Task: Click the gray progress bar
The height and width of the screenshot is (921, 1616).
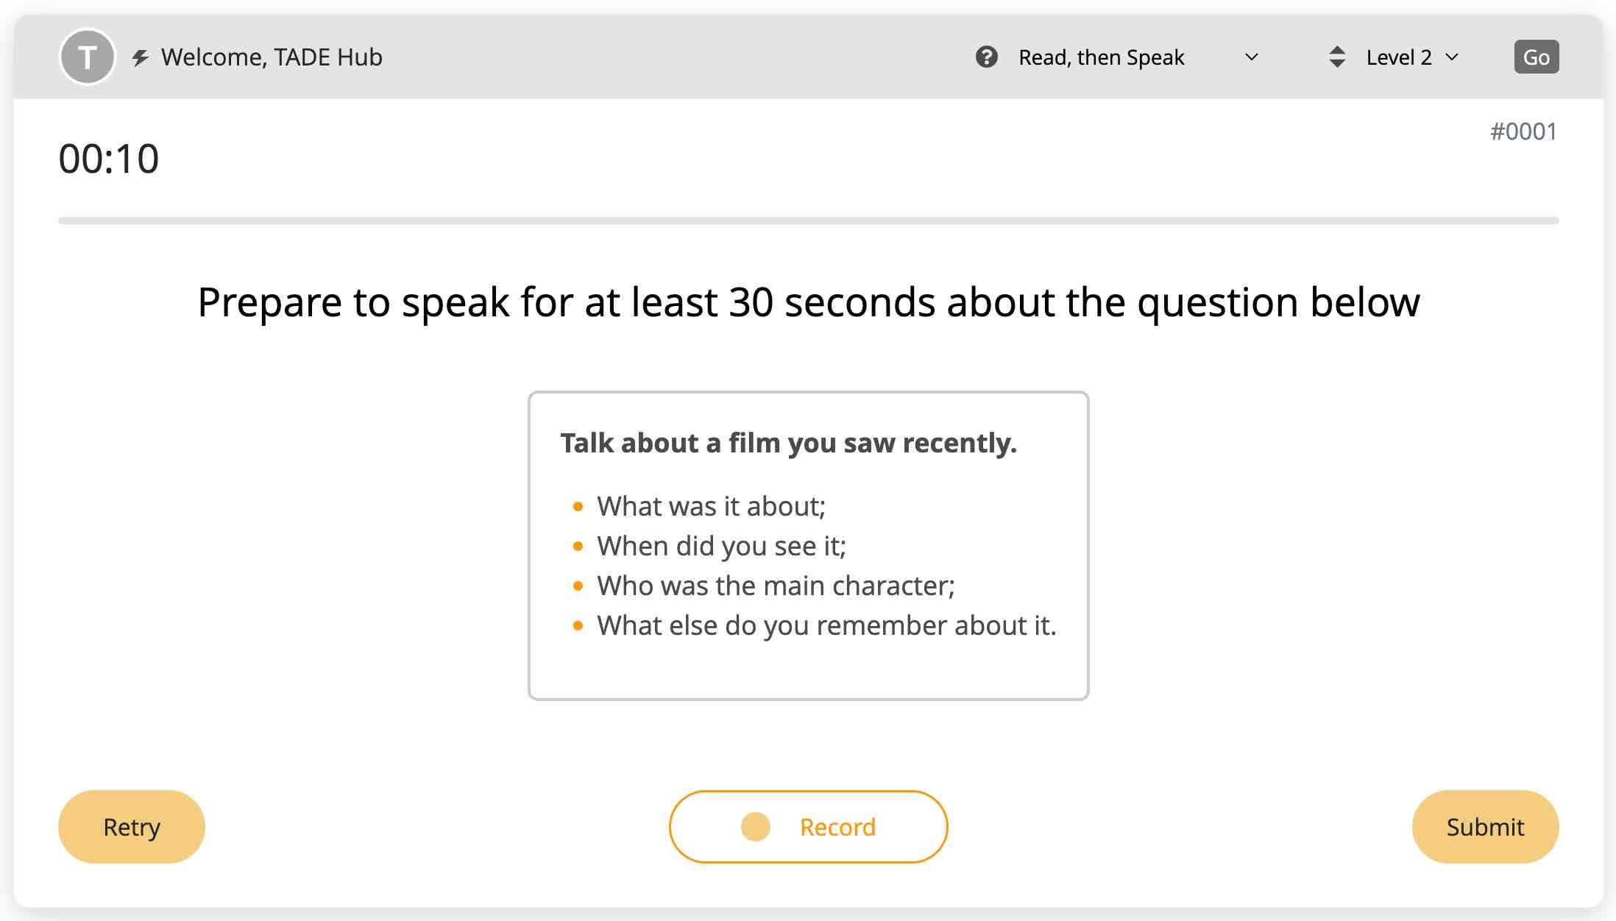Action: (808, 221)
